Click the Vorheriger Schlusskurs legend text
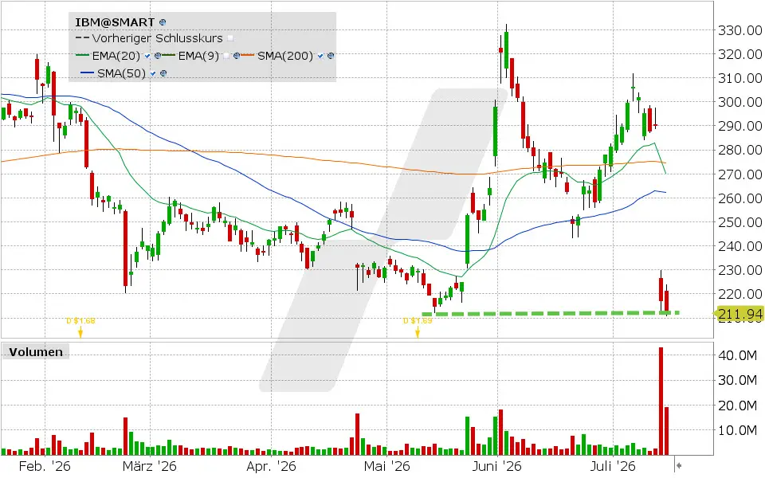 click(x=157, y=38)
